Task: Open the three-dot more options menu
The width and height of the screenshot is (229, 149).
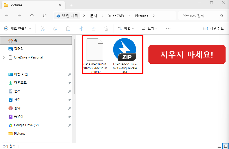Action: tap(168, 29)
